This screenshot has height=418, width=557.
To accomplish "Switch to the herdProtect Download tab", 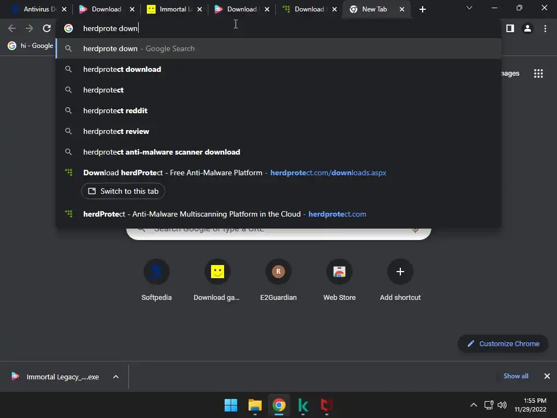I will [309, 9].
